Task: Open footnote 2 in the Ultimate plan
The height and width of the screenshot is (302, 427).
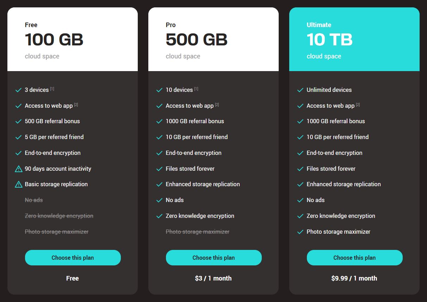Action: point(358,105)
